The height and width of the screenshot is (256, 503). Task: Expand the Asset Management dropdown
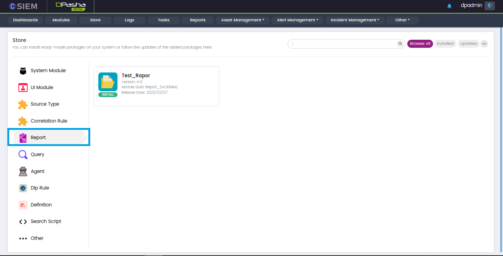(243, 20)
